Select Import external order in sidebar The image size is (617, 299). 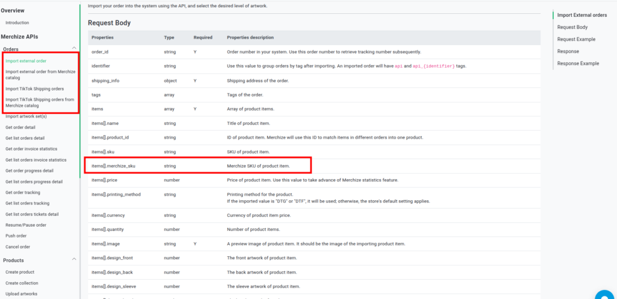(x=26, y=61)
